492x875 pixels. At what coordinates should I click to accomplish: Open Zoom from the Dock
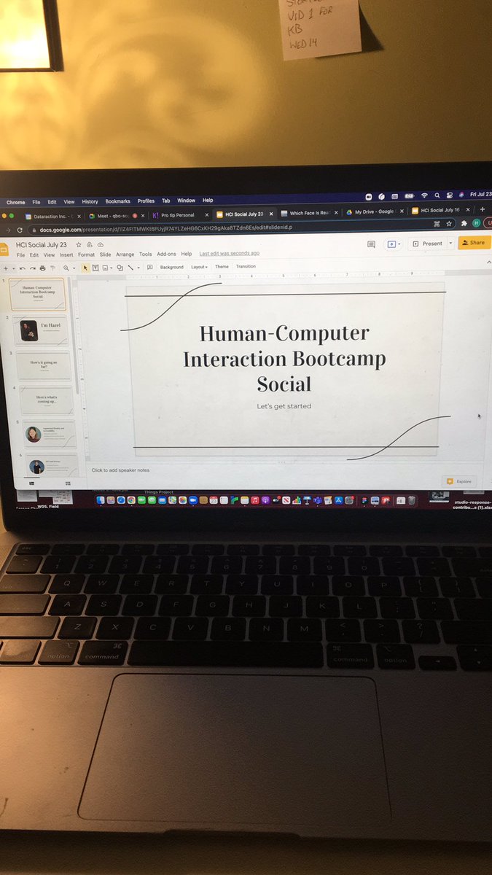point(192,500)
